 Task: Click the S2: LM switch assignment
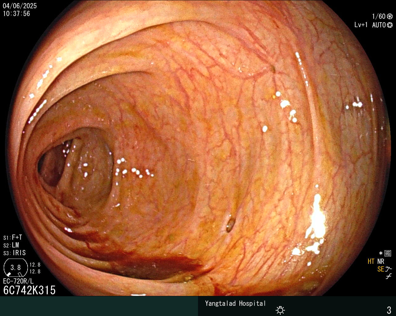pos(11,245)
